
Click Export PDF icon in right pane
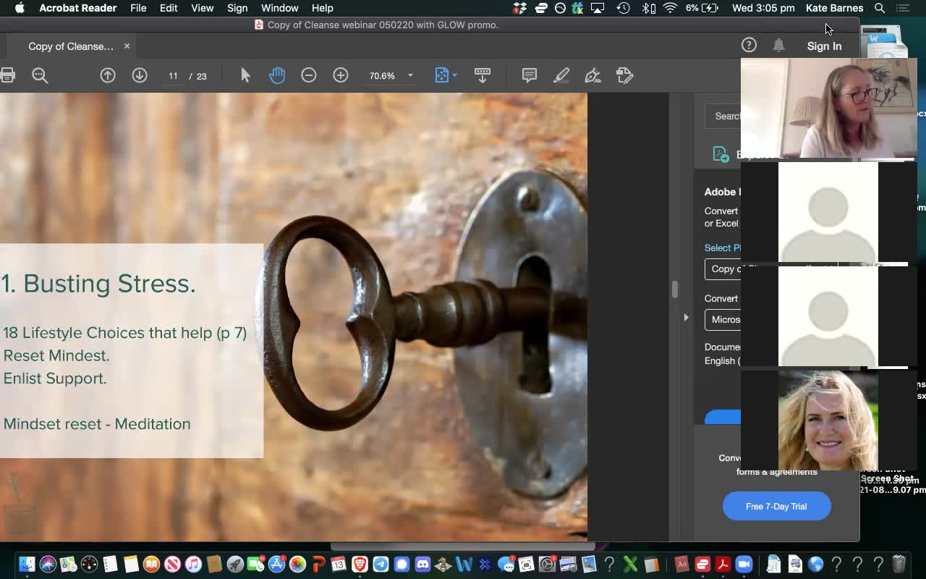pos(721,154)
